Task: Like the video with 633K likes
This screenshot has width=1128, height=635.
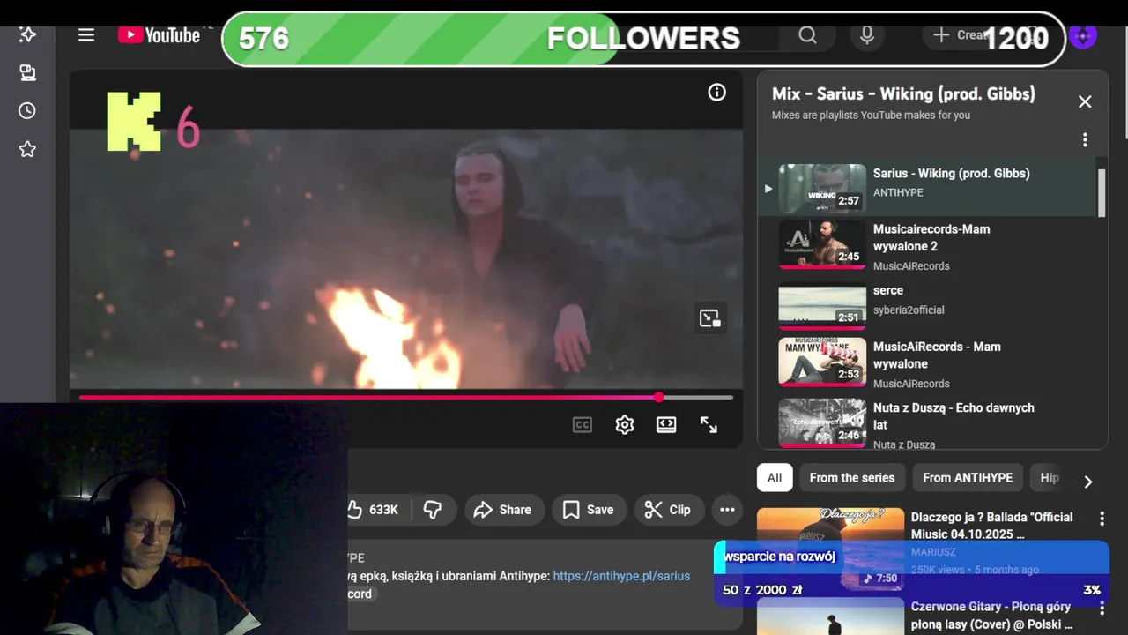Action: [374, 510]
